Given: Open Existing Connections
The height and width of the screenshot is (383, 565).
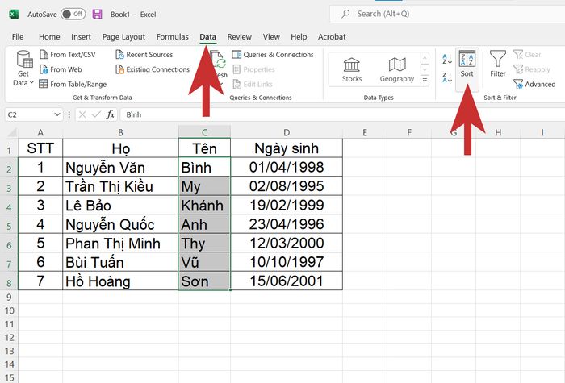Looking at the screenshot, I should (x=153, y=69).
